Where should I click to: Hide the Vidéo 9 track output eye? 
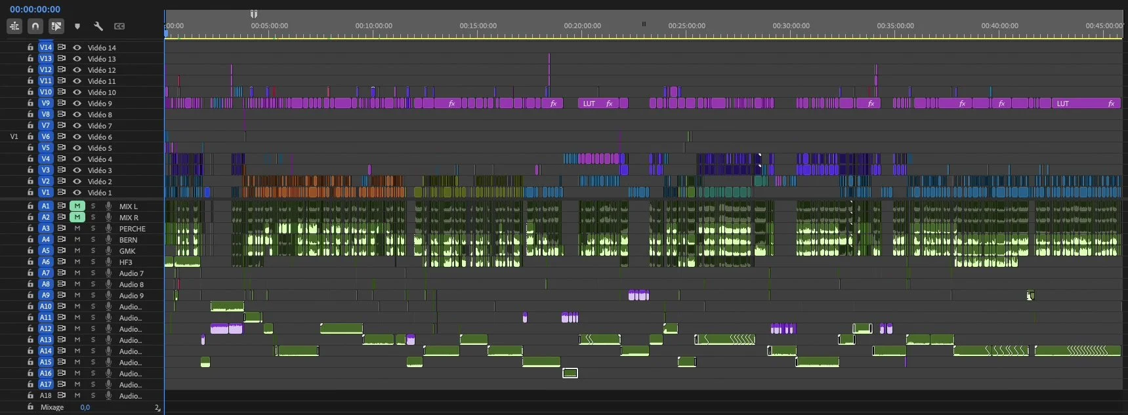[77, 103]
